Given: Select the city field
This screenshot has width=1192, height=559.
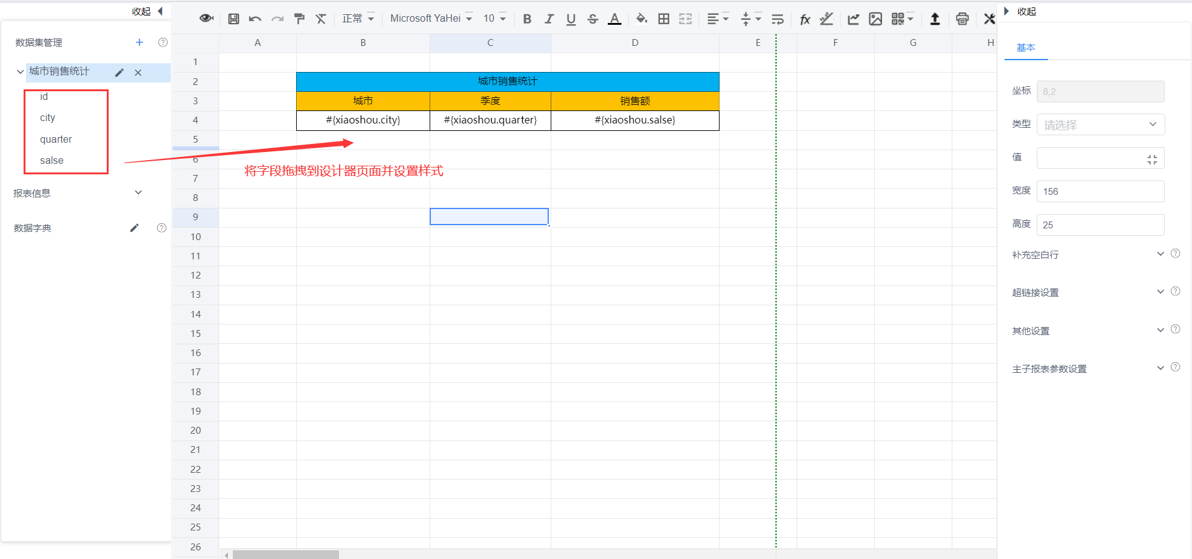Looking at the screenshot, I should tap(47, 117).
